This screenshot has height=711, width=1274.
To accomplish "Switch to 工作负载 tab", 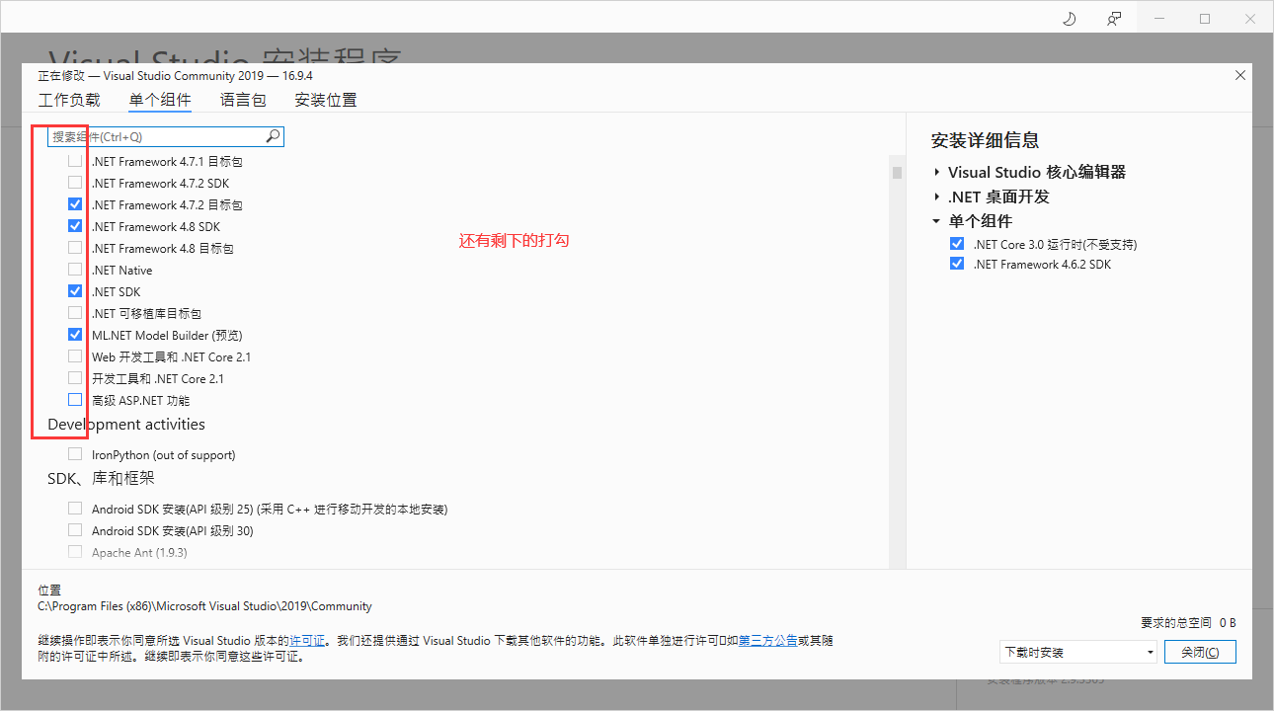I will [x=69, y=100].
